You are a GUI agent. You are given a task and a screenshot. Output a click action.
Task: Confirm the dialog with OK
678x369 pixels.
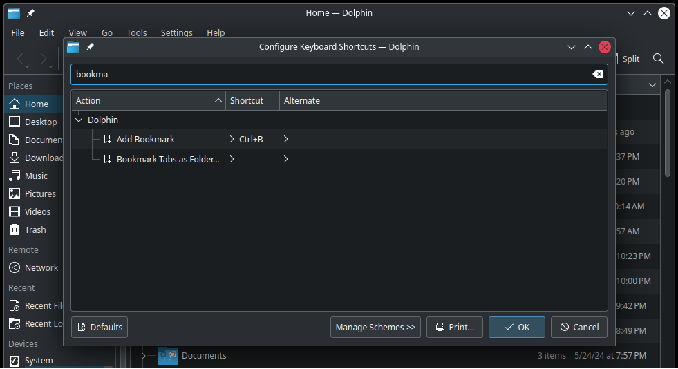(517, 327)
